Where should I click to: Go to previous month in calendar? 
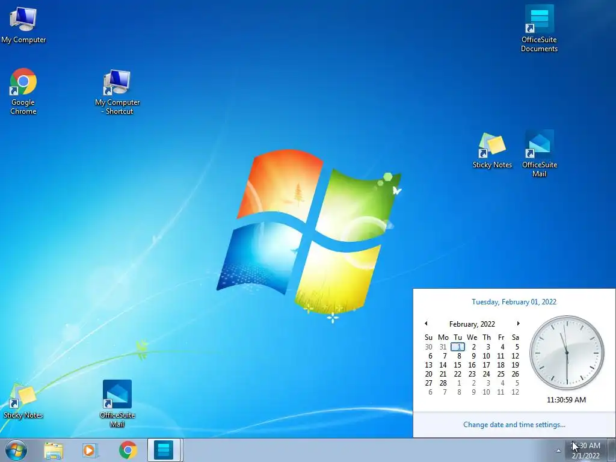tap(426, 323)
